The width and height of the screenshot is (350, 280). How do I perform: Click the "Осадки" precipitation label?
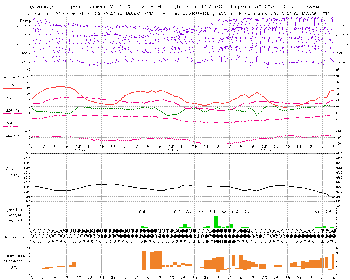(14, 215)
